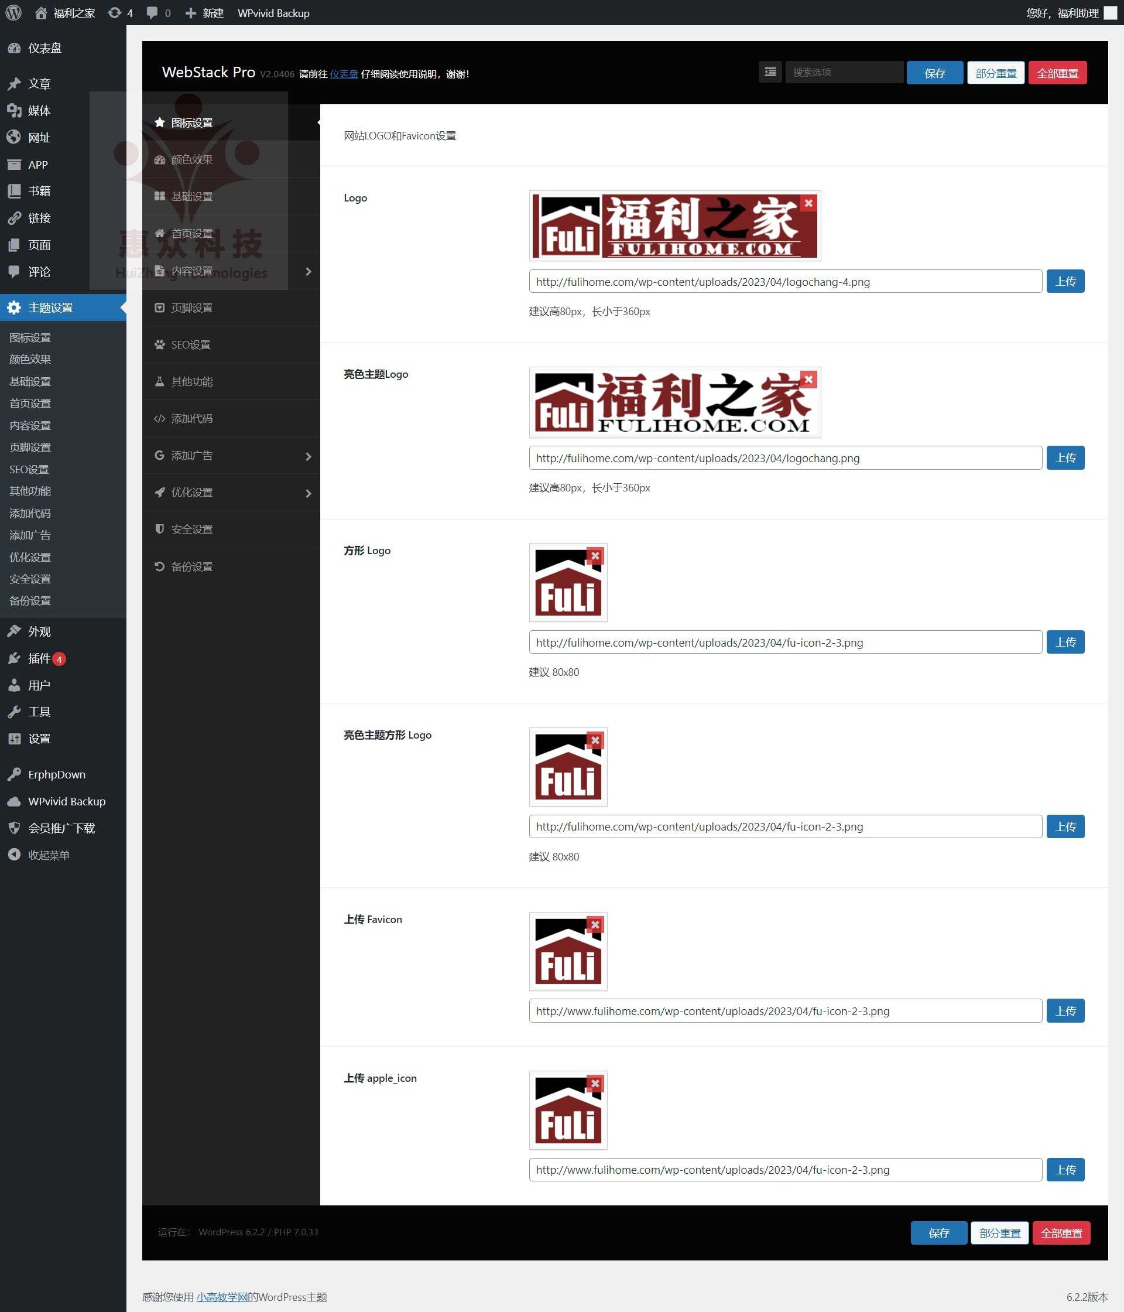The height and width of the screenshot is (1312, 1124).
Task: Select 页脚设置 tab in theme panel
Action: 231,307
